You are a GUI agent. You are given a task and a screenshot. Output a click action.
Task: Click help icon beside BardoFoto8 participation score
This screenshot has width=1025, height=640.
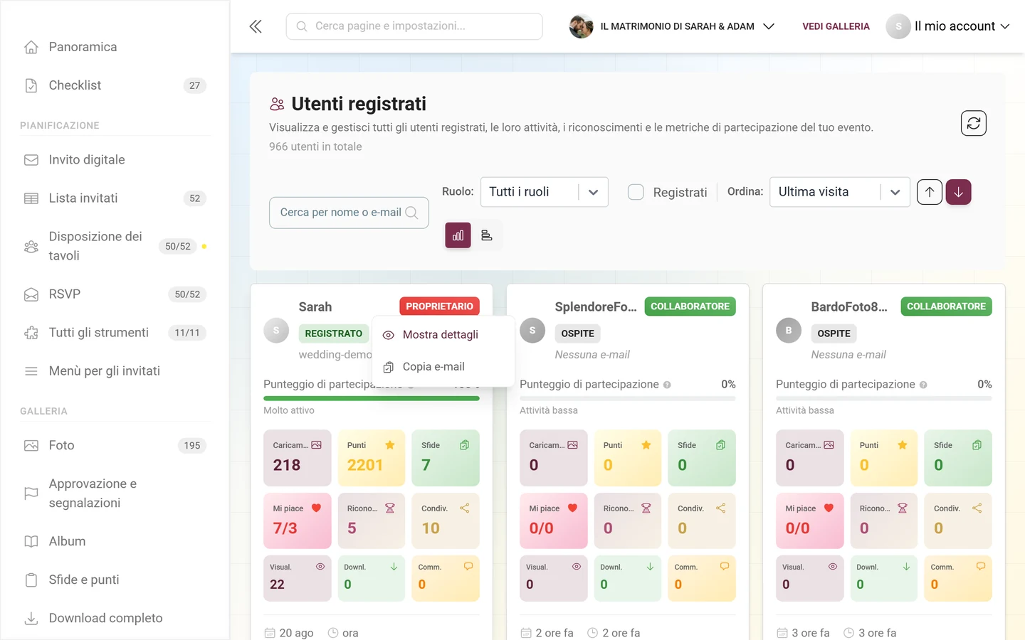click(923, 385)
